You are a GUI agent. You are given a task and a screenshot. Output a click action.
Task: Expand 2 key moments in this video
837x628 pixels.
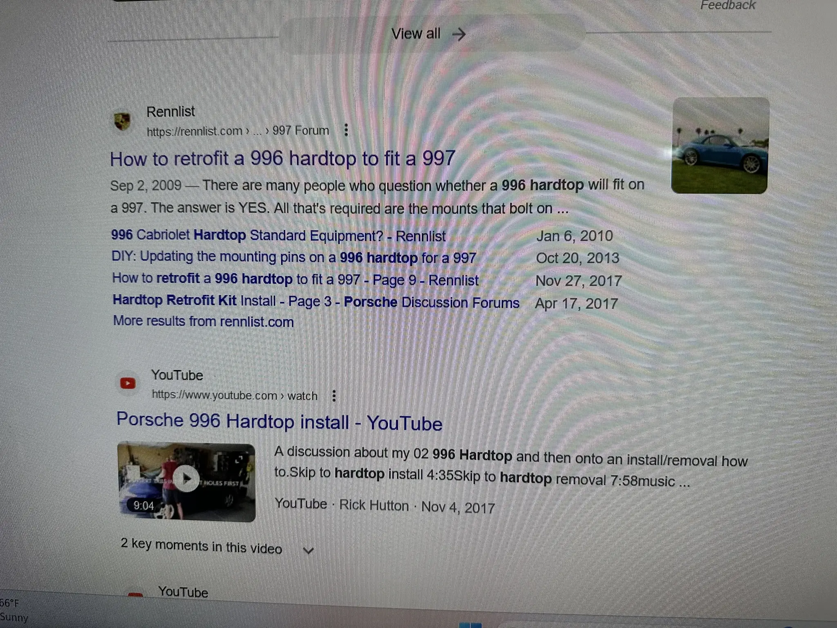tap(201, 546)
